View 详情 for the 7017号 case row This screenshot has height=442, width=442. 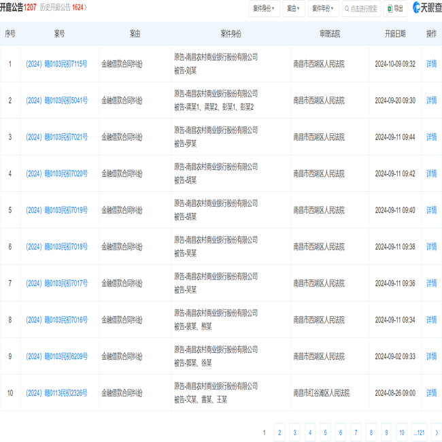(431, 283)
